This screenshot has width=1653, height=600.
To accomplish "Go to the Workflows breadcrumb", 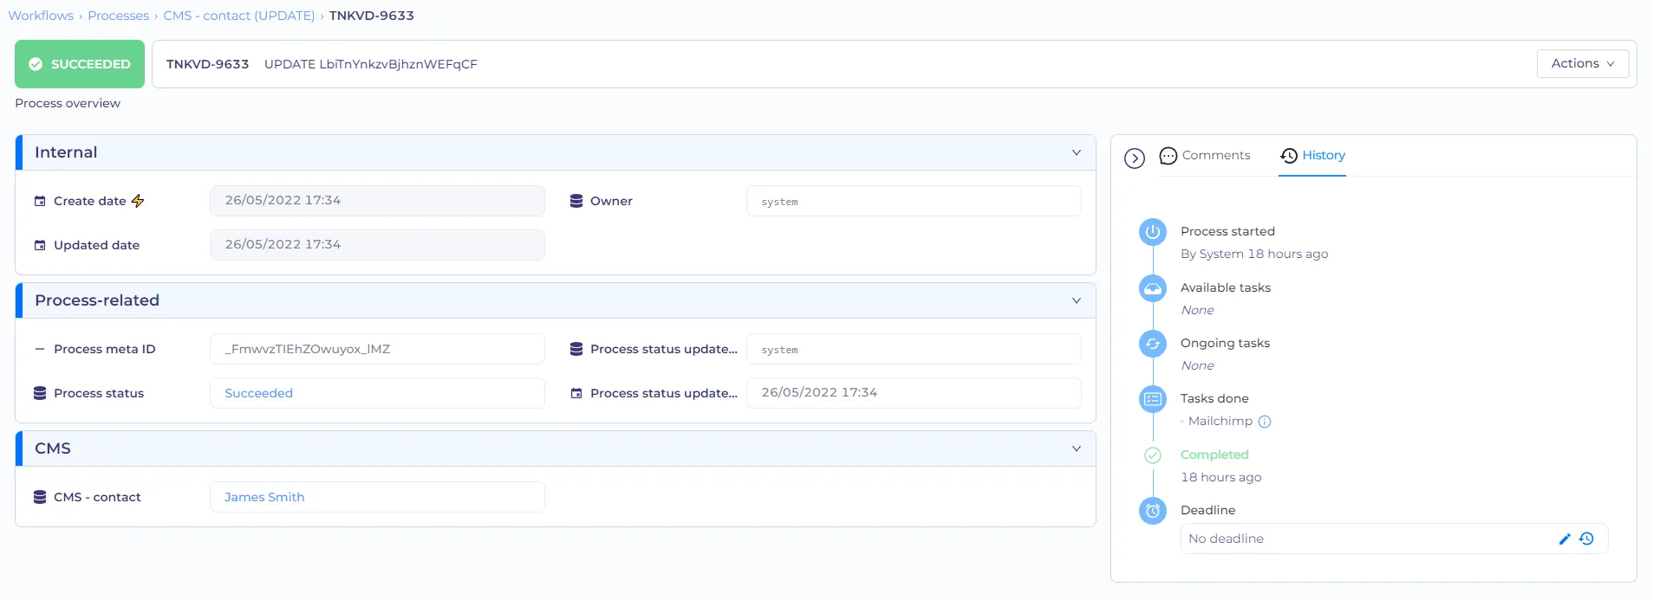I will (x=41, y=16).
